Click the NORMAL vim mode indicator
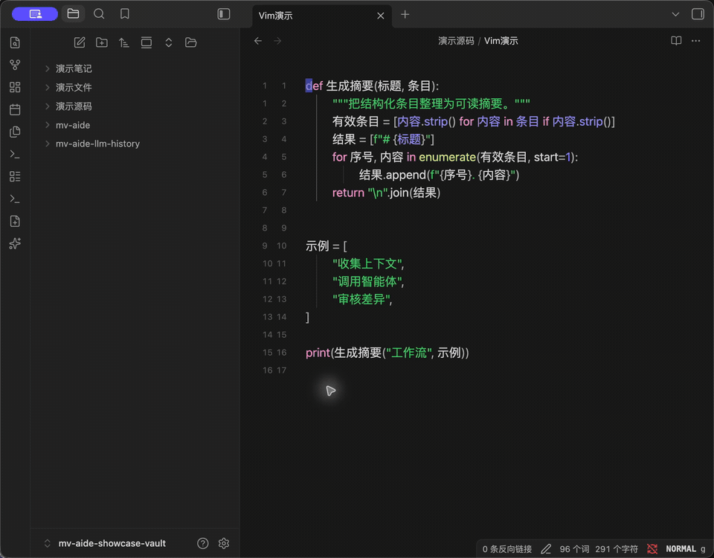 coord(681,549)
